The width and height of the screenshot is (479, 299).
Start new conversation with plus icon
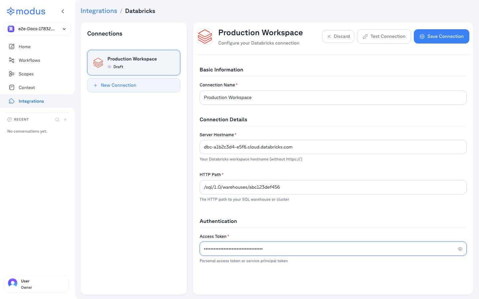point(65,120)
